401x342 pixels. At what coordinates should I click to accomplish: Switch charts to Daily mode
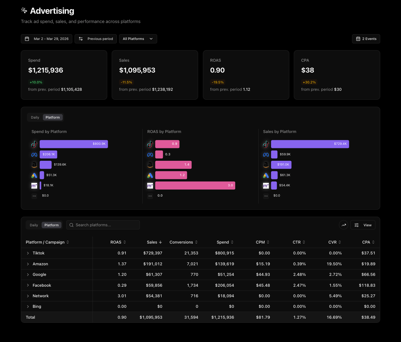35,117
